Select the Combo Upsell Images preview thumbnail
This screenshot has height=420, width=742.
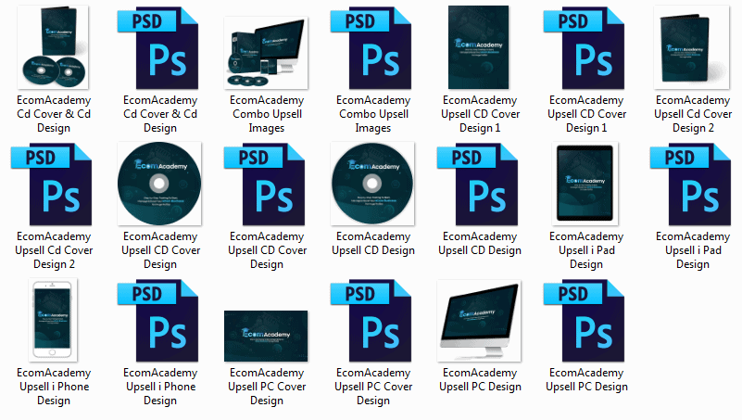pyautogui.click(x=266, y=52)
